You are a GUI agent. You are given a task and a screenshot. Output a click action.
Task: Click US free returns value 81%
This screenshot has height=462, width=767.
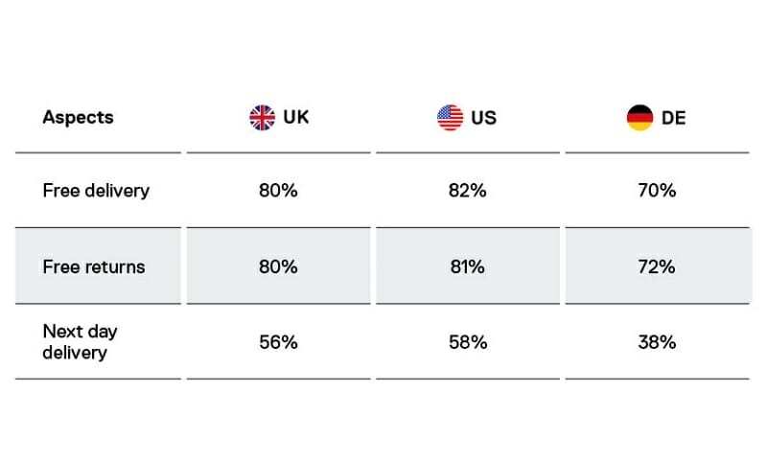click(467, 266)
